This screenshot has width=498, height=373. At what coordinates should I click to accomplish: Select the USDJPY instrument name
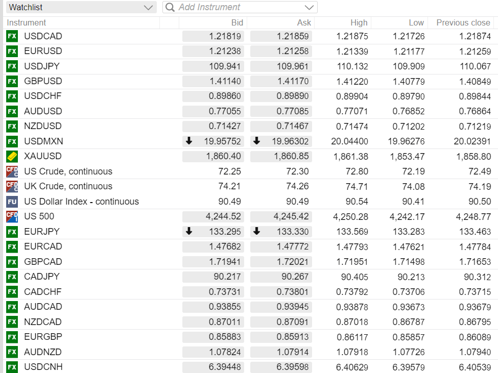(x=42, y=66)
